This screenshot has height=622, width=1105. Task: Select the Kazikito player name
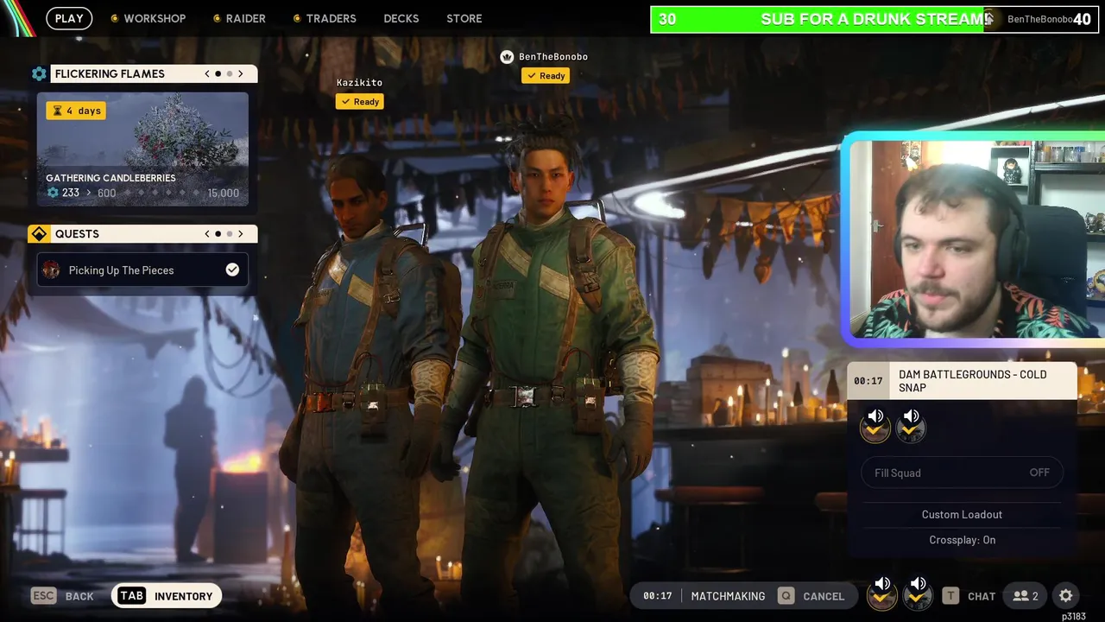coord(359,83)
